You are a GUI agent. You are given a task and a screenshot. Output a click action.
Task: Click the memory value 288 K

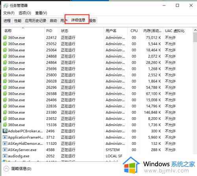(156, 150)
